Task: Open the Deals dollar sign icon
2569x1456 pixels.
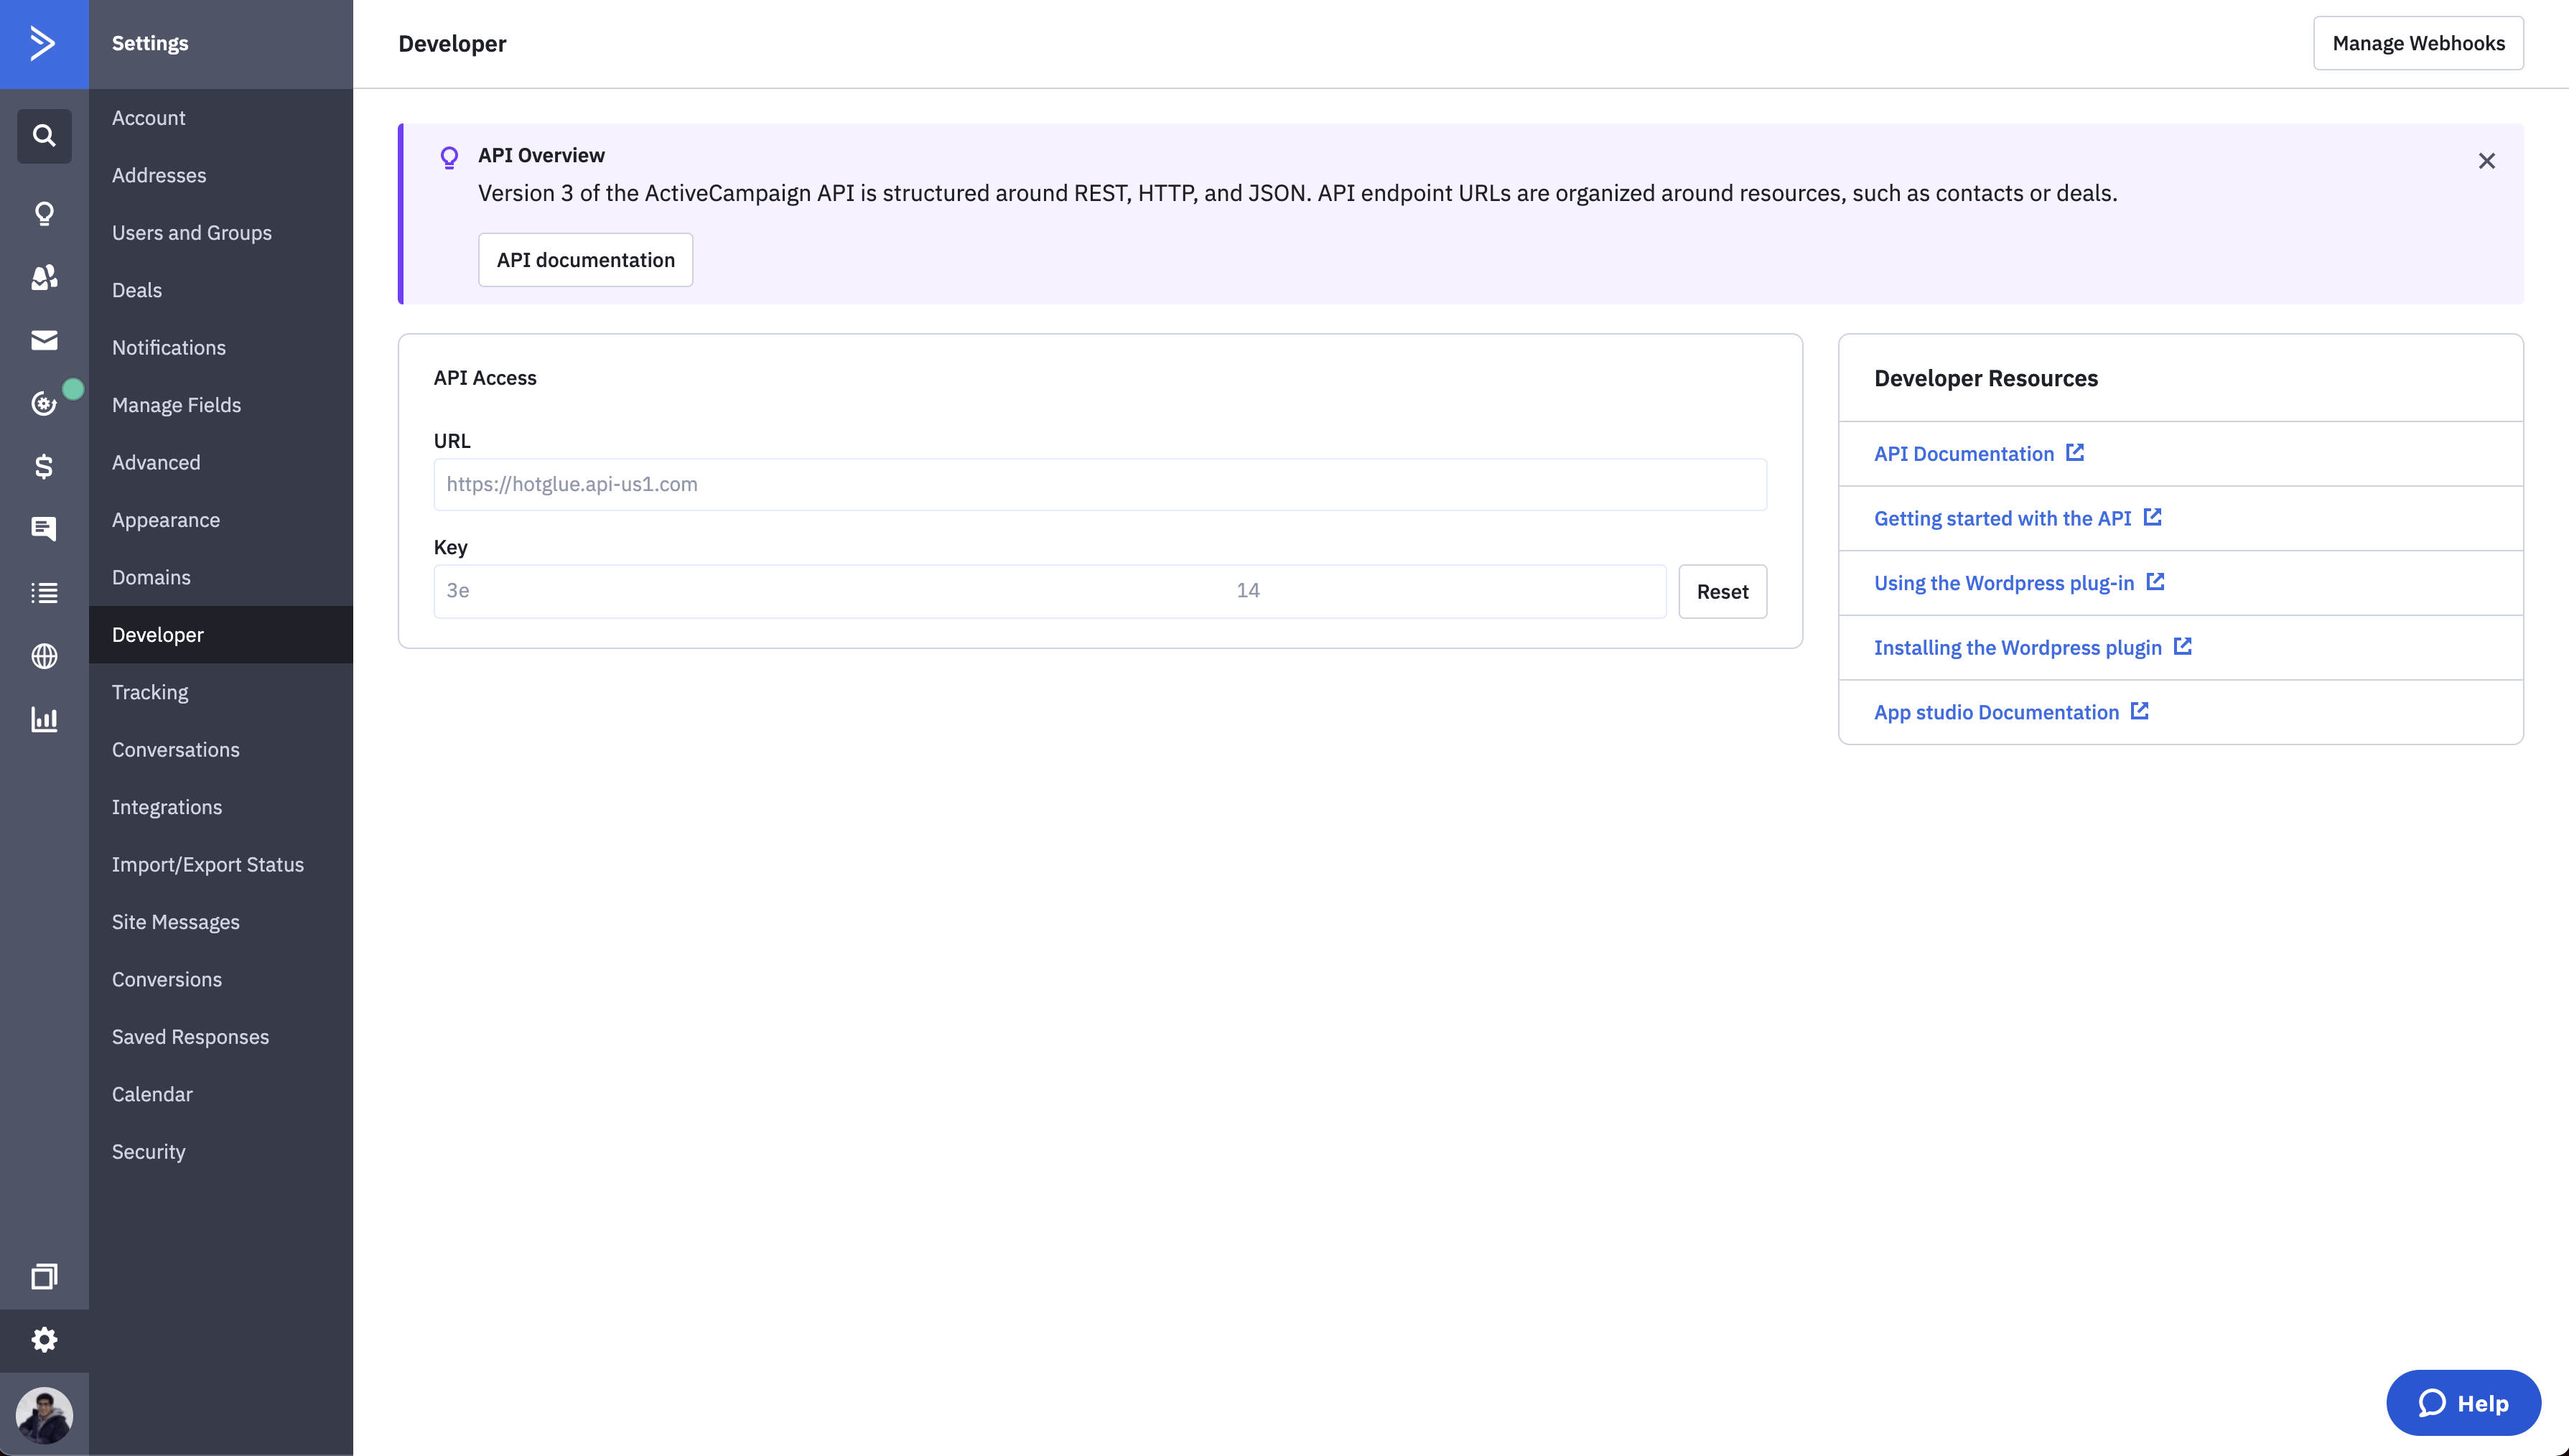Action: (x=44, y=466)
